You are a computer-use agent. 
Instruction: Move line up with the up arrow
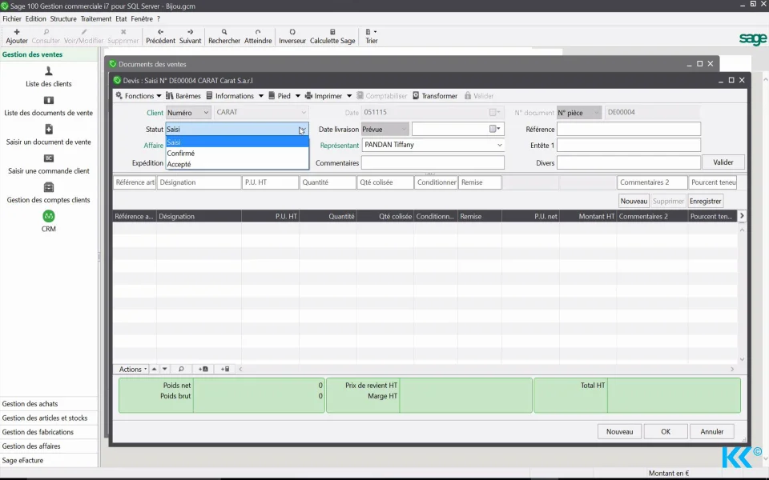(x=154, y=369)
